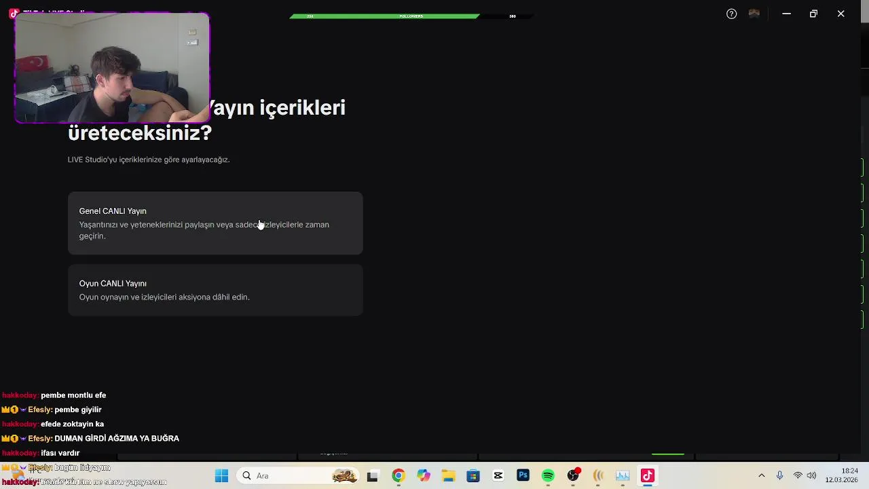Open the help question mark icon

pos(731,14)
